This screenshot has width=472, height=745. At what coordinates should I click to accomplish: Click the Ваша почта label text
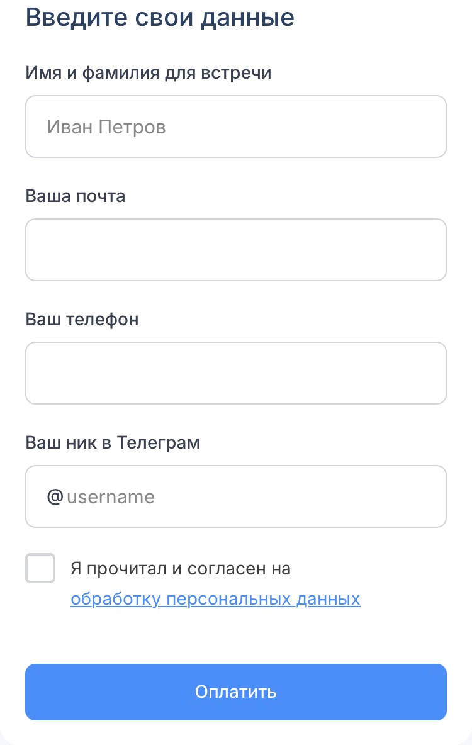click(x=76, y=196)
